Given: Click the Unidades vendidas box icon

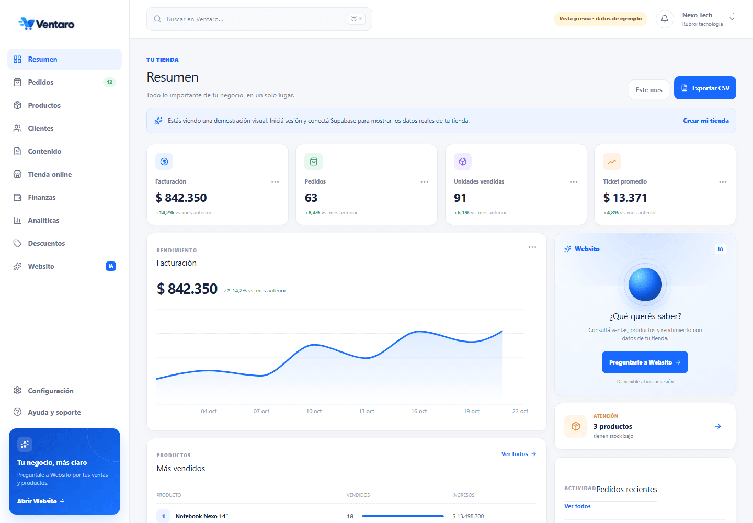Looking at the screenshot, I should 463,162.
